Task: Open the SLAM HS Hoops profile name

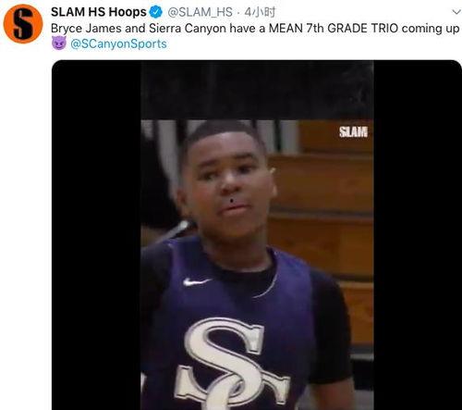Action: tap(99, 12)
